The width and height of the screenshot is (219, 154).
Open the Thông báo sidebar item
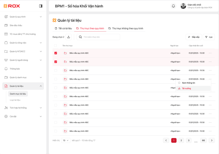(15, 69)
